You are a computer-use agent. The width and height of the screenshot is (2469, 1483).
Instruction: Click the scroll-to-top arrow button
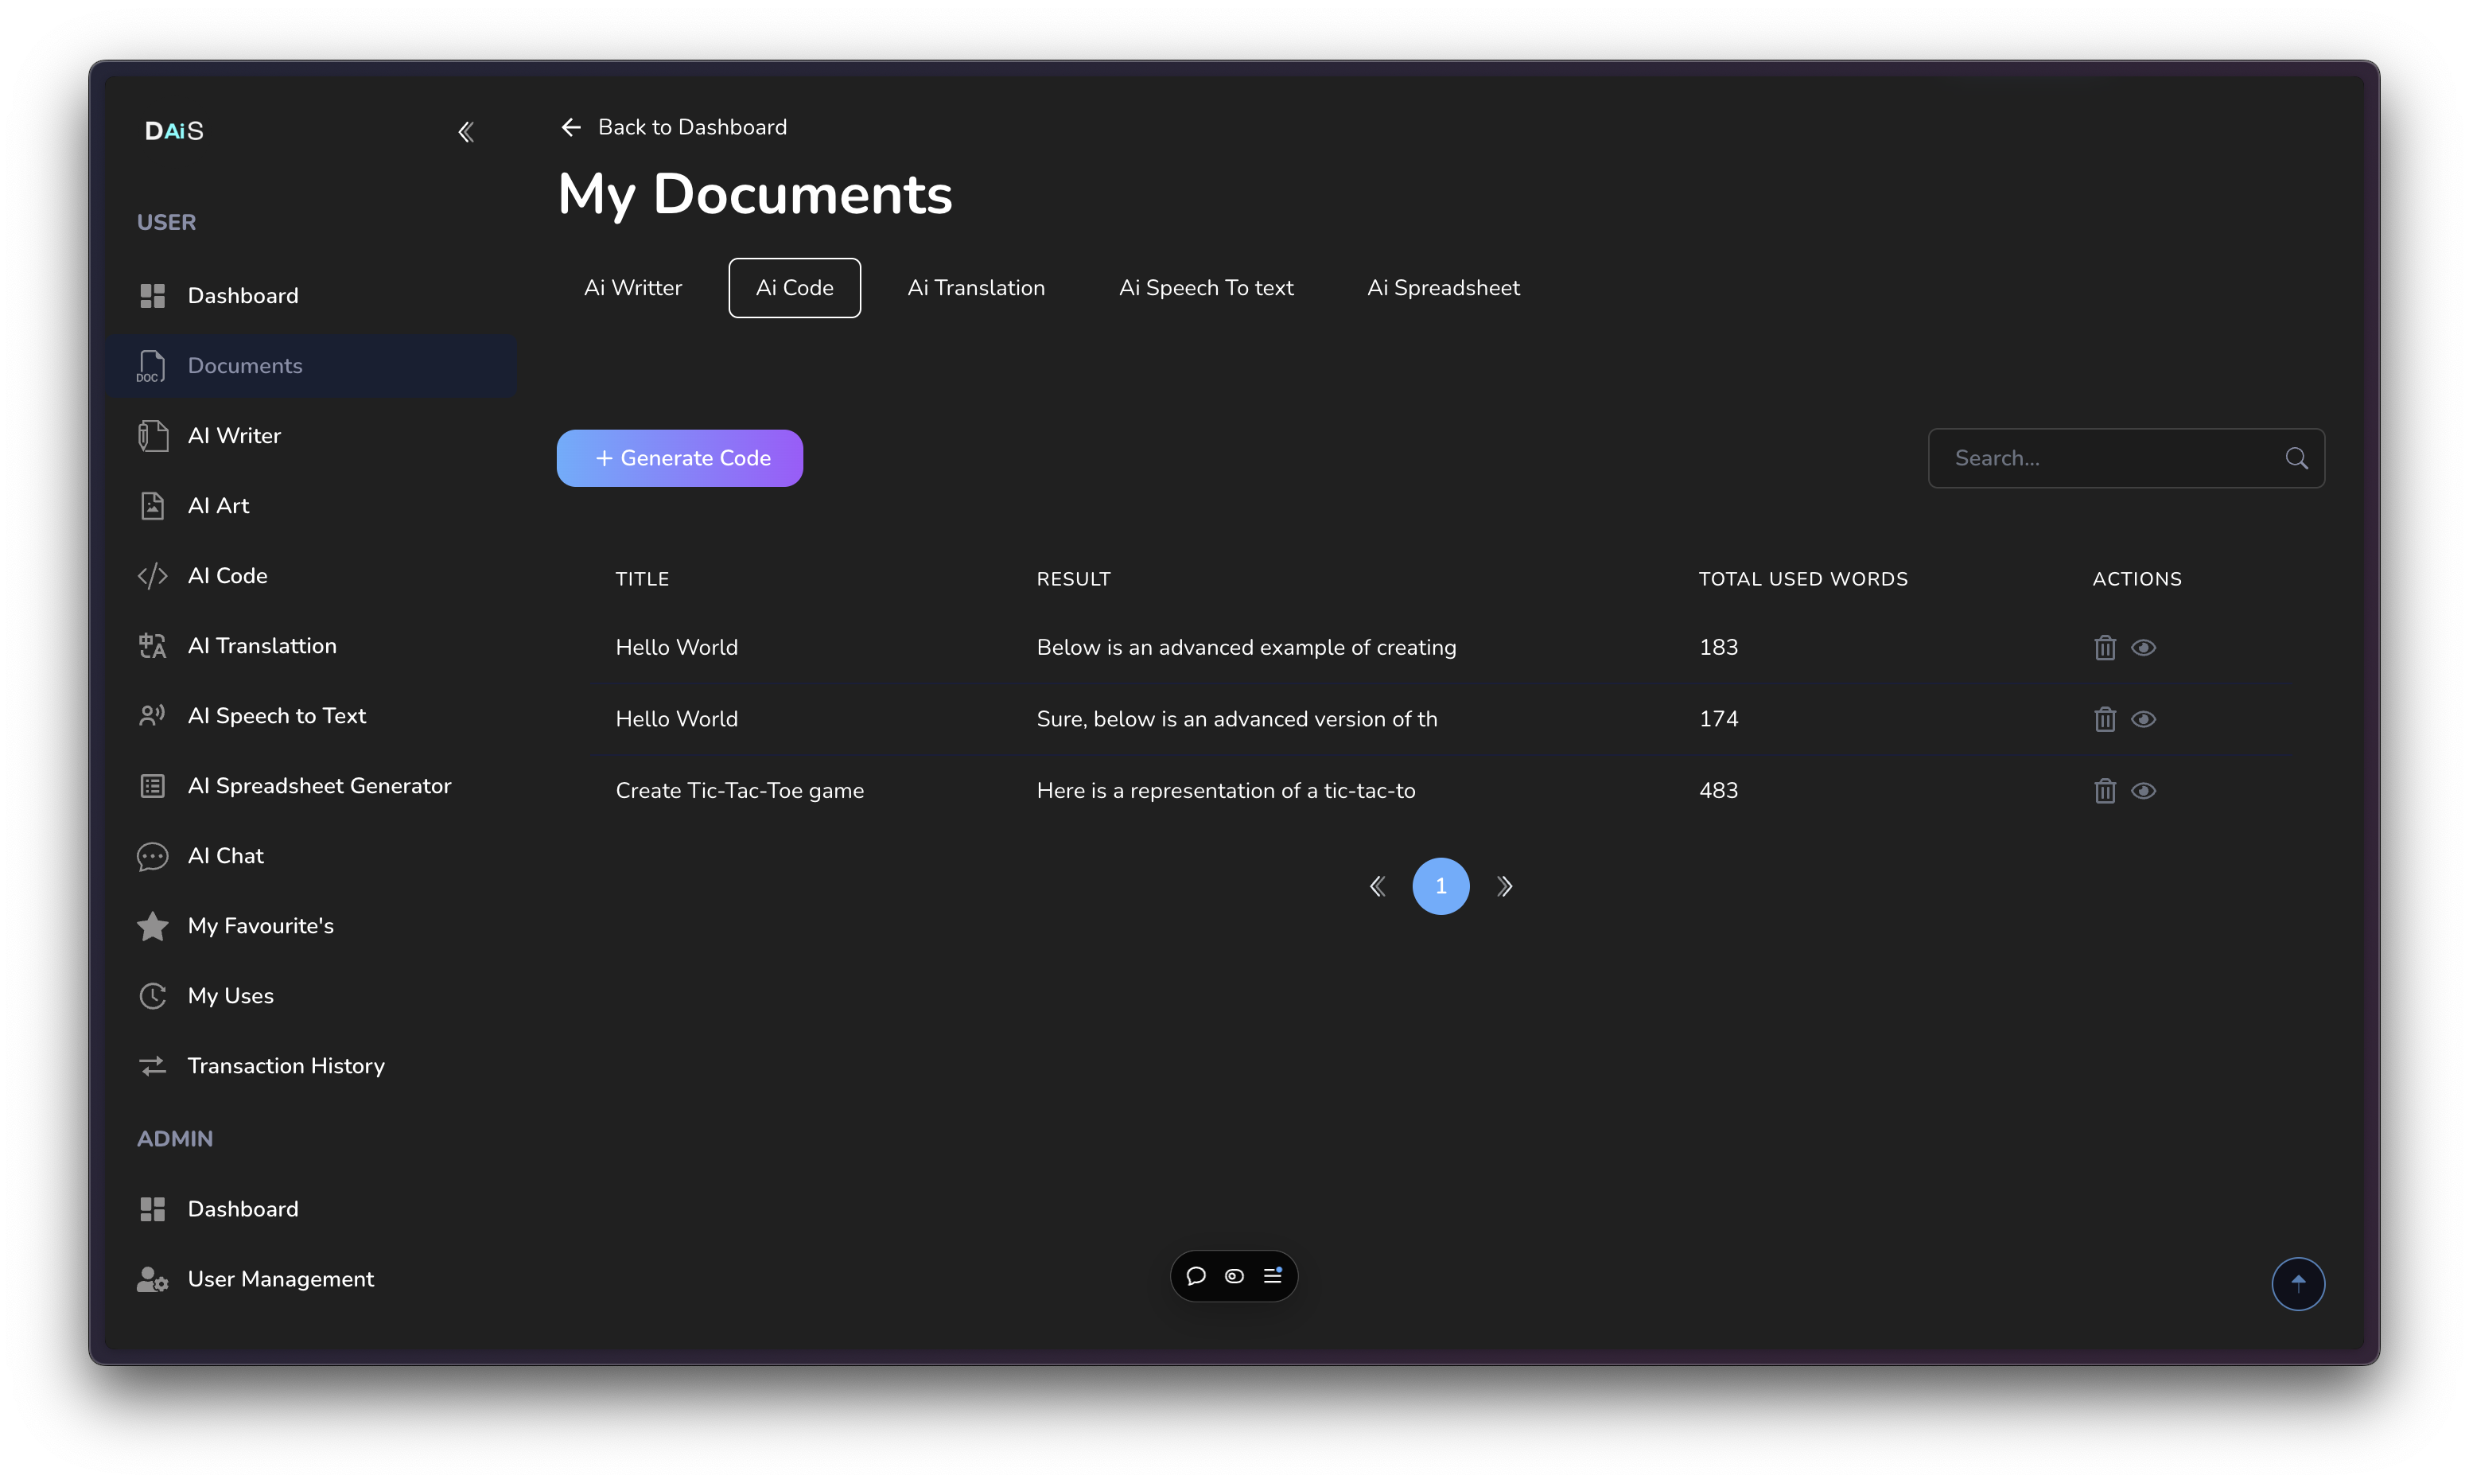[x=2297, y=1283]
